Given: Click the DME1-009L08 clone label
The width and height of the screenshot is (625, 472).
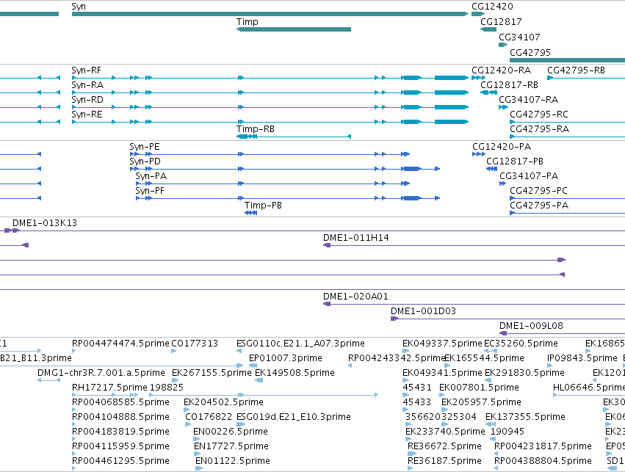Looking at the screenshot, I should click(x=531, y=326).
